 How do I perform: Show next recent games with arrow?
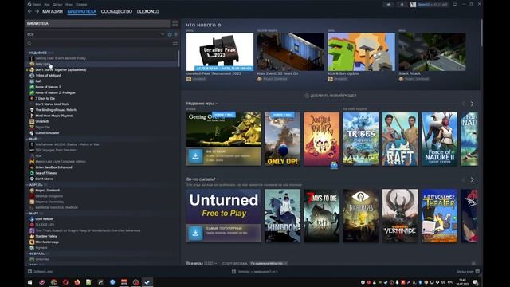[x=472, y=104]
